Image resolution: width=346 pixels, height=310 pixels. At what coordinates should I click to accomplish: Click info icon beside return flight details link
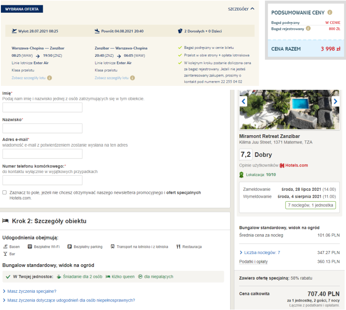pyautogui.click(x=132, y=78)
